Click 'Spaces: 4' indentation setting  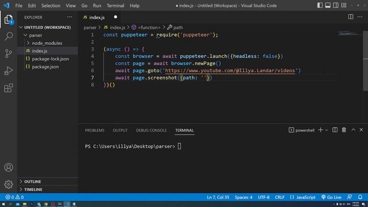click(244, 197)
